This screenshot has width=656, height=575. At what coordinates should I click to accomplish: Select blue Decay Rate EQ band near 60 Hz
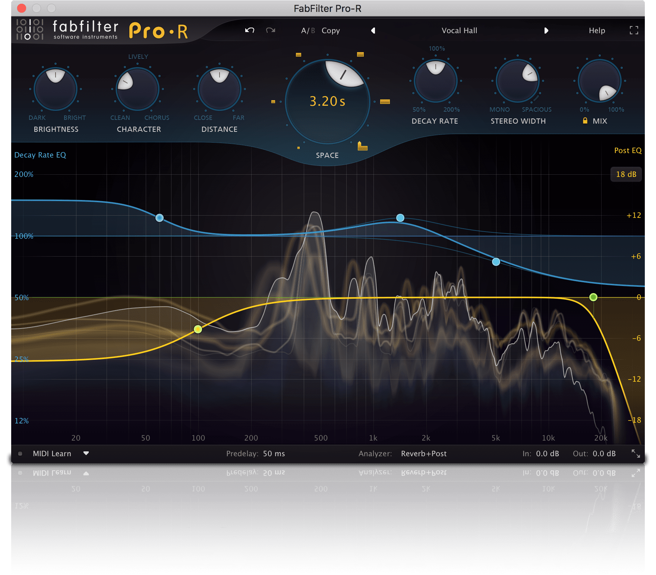click(160, 218)
